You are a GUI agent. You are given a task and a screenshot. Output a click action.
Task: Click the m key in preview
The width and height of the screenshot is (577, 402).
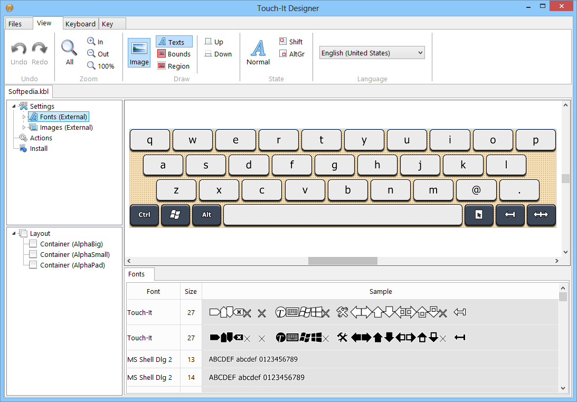(433, 190)
